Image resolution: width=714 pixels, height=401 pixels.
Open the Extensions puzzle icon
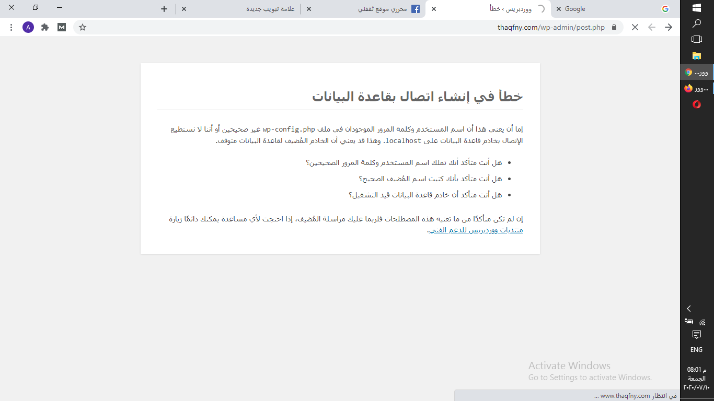(x=45, y=27)
